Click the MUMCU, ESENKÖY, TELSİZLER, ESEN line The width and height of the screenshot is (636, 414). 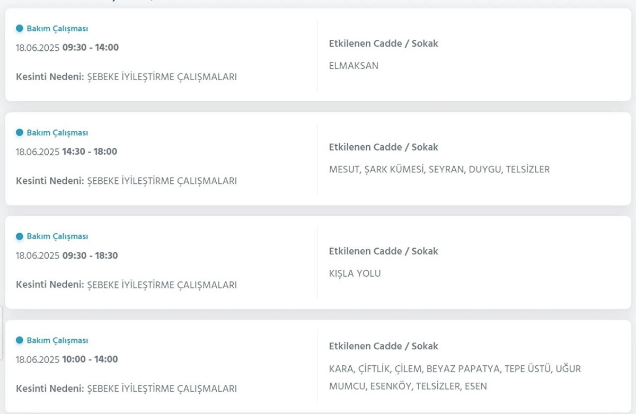click(x=408, y=386)
